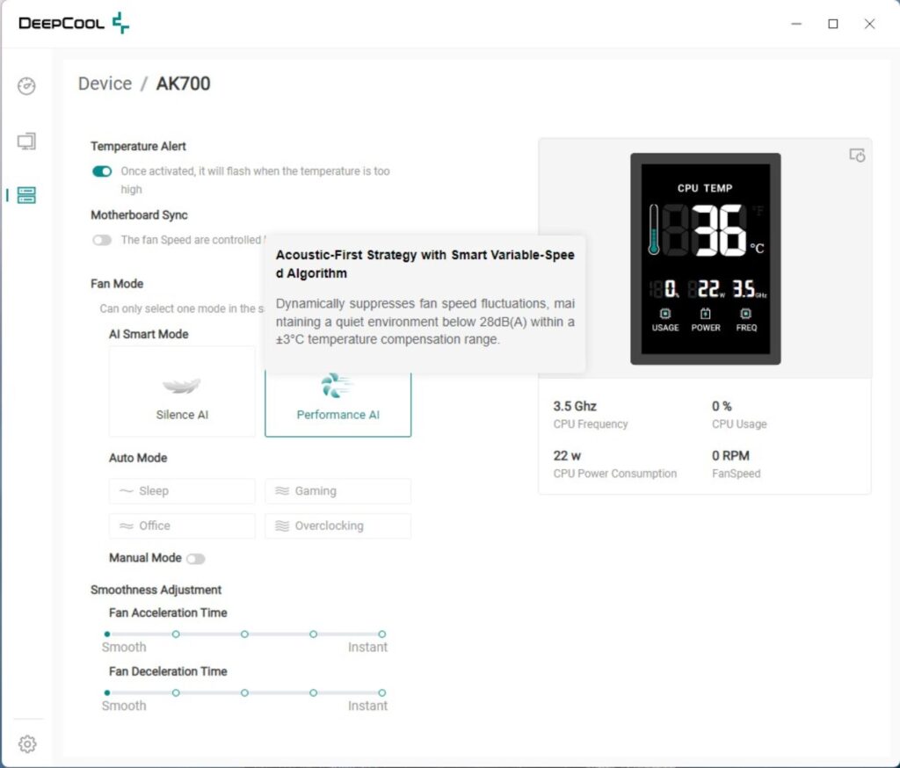Select the Silence AI feather mode

(x=182, y=391)
